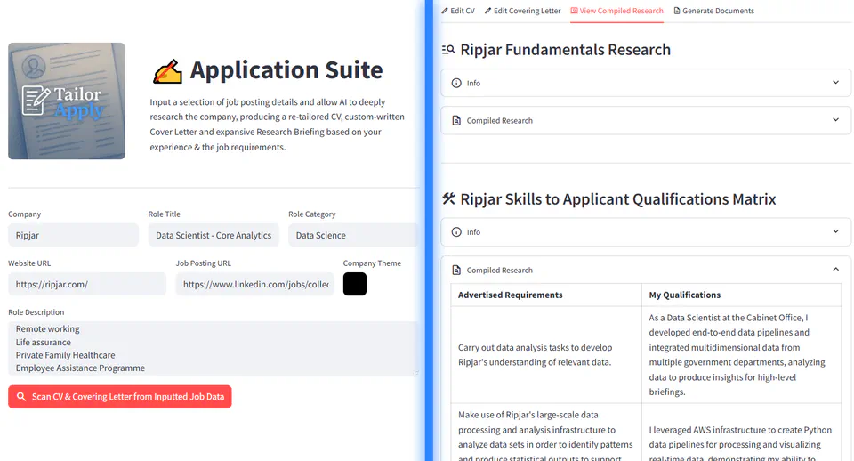Click the Website URL input field
The height and width of the screenshot is (461, 854).
[87, 284]
